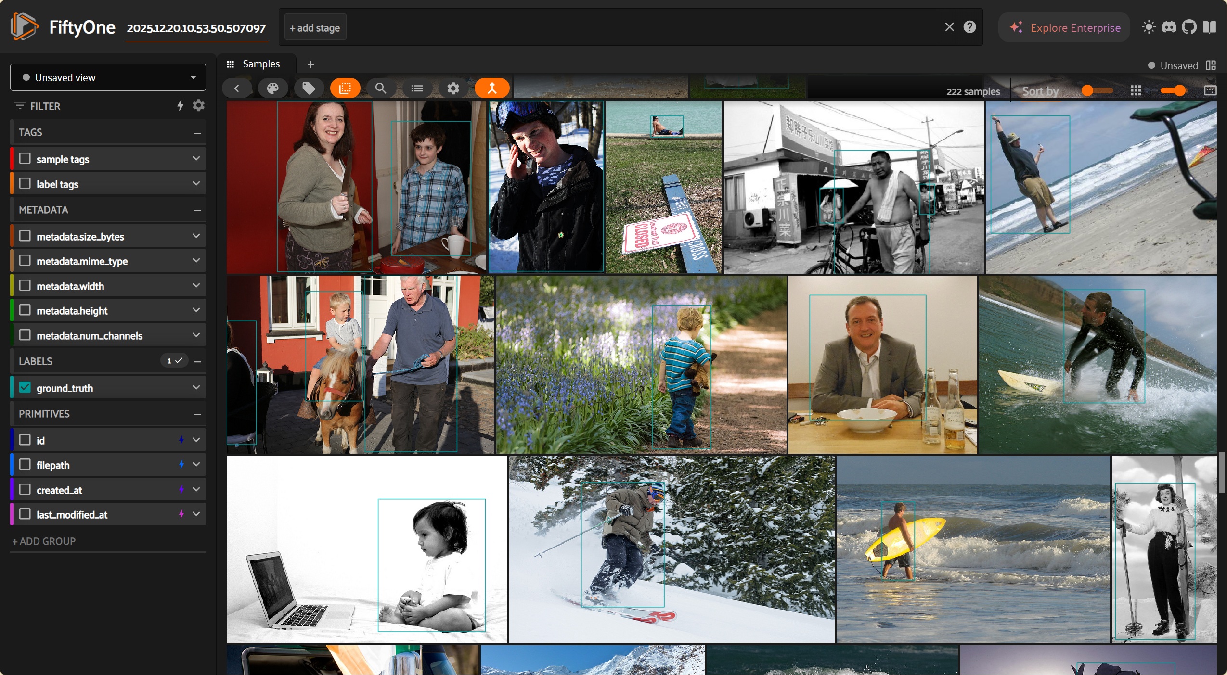Image resolution: width=1227 pixels, height=675 pixels.
Task: Expand the last_modified_at chevron
Action: [x=196, y=514]
